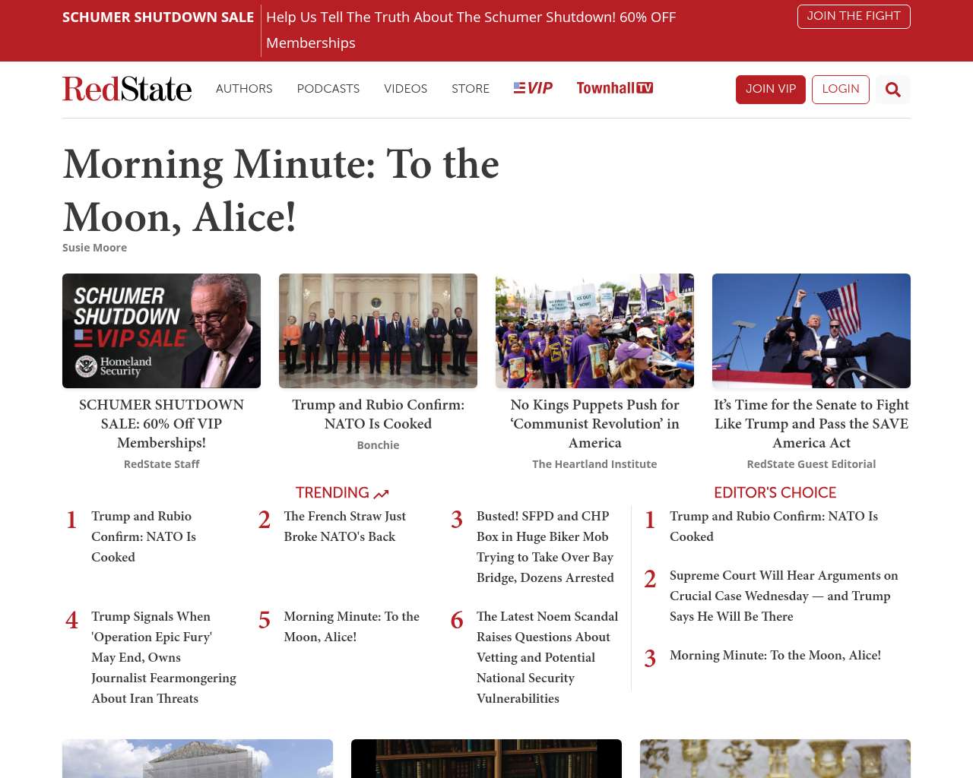The height and width of the screenshot is (778, 973).
Task: Open the Authors menu item
Action: pyautogui.click(x=244, y=89)
